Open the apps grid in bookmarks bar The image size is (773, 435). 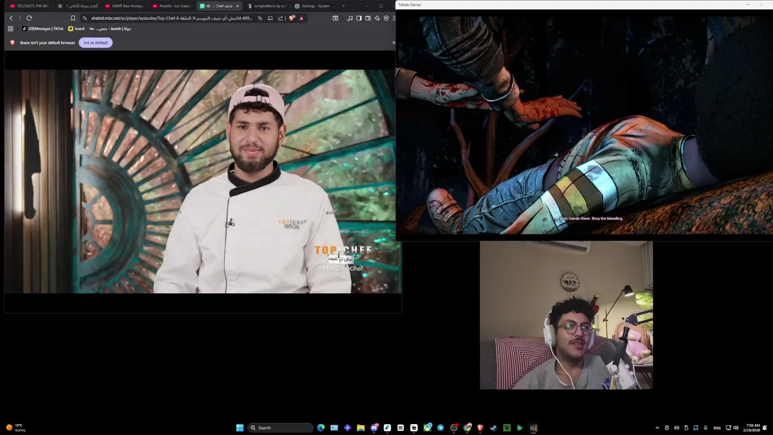(10, 28)
